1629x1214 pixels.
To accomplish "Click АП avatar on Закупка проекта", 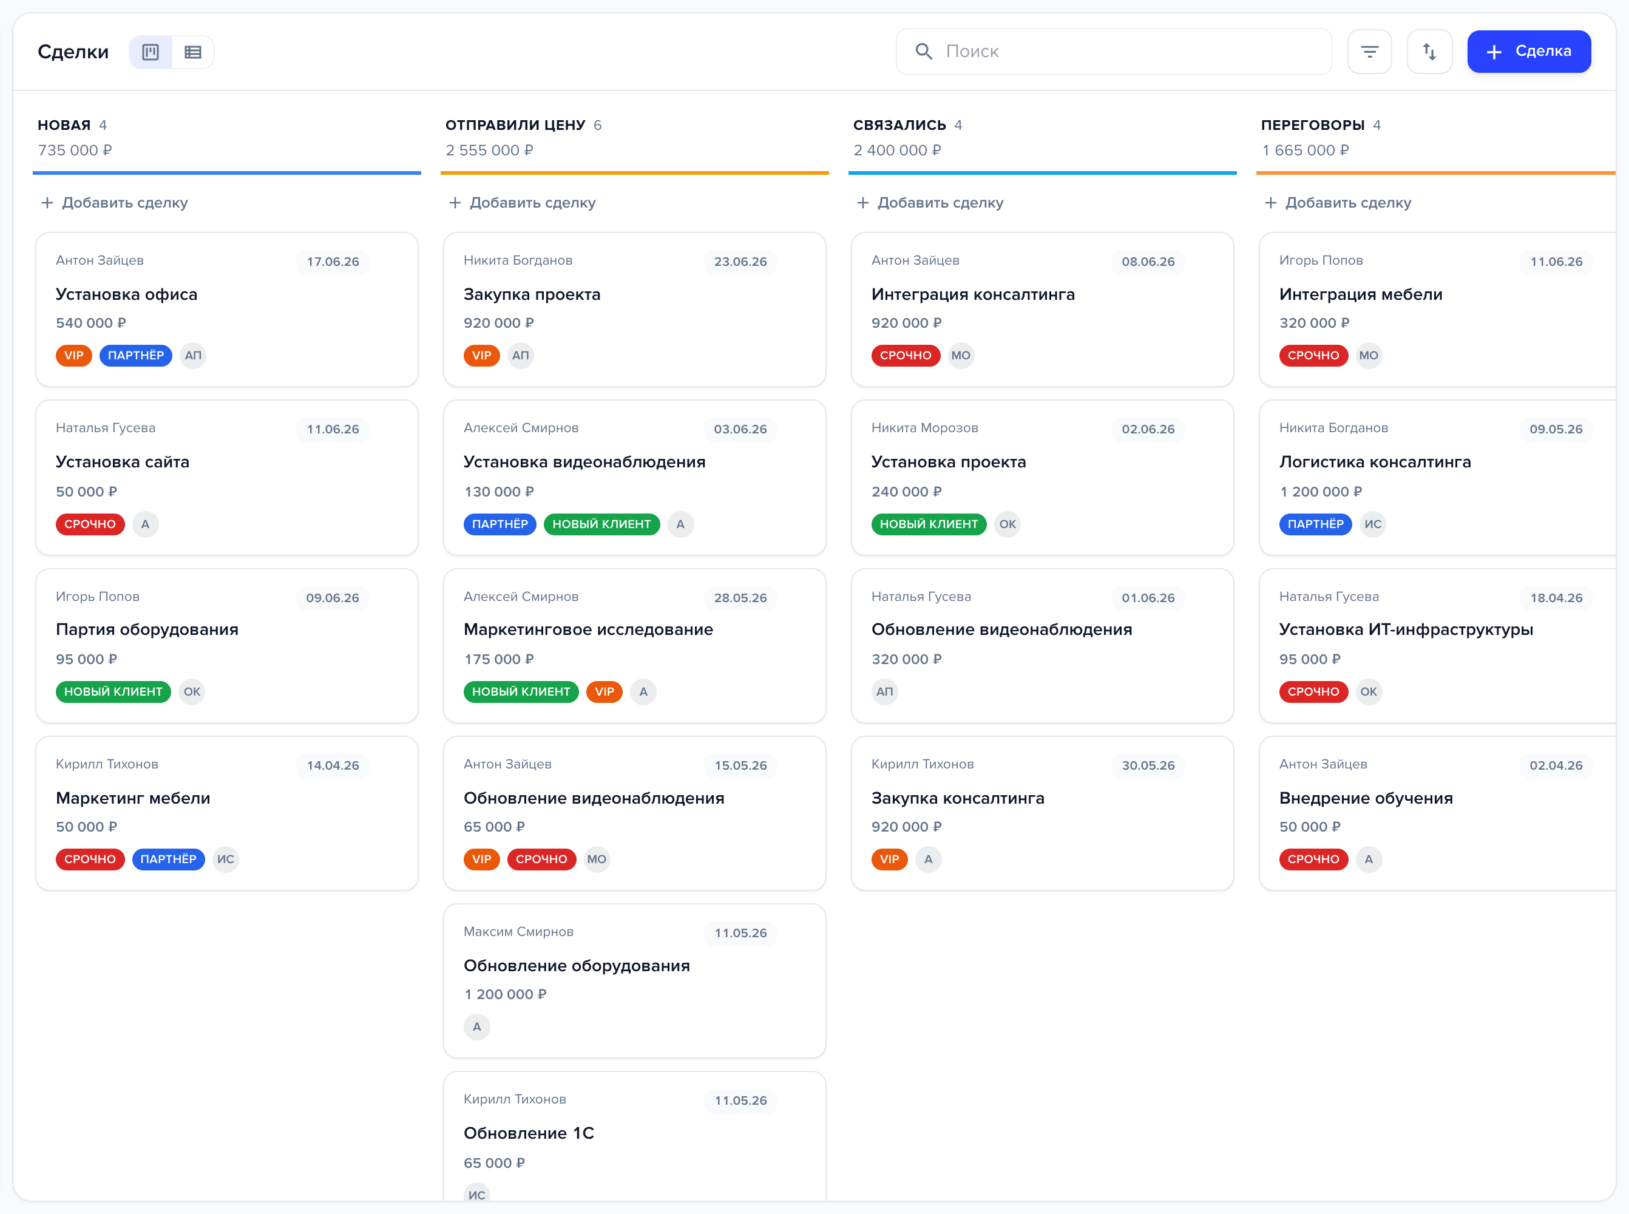I will pyautogui.click(x=521, y=356).
